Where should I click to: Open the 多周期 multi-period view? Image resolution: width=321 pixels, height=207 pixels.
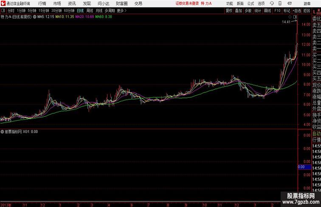coord(110,11)
